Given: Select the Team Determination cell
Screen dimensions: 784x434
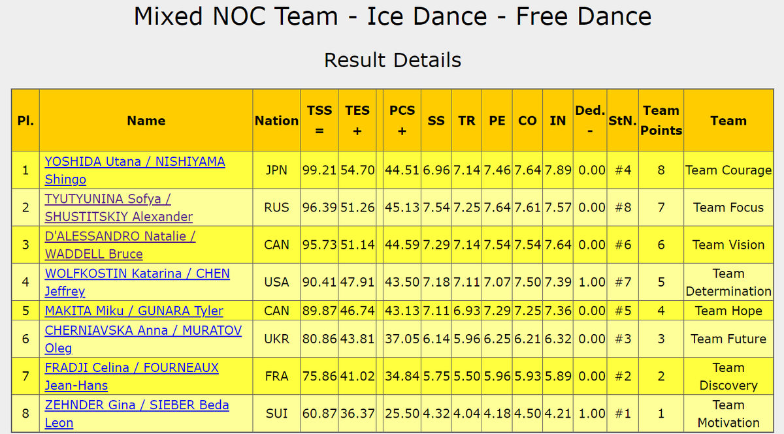Looking at the screenshot, I should (x=728, y=283).
